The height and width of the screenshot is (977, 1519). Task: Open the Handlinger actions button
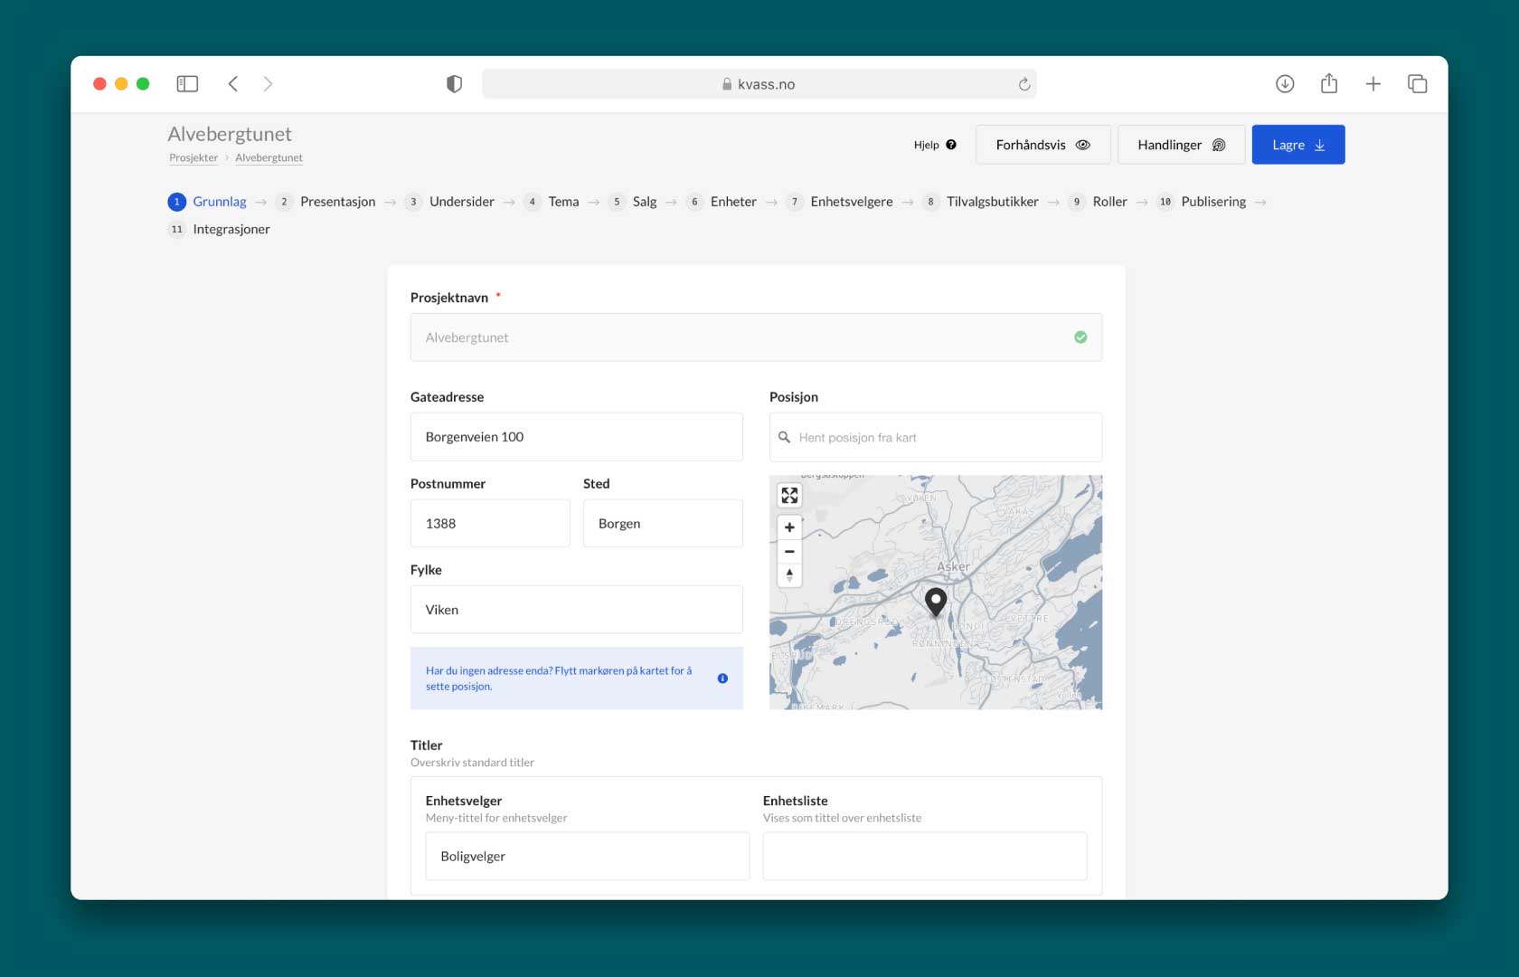(1181, 145)
